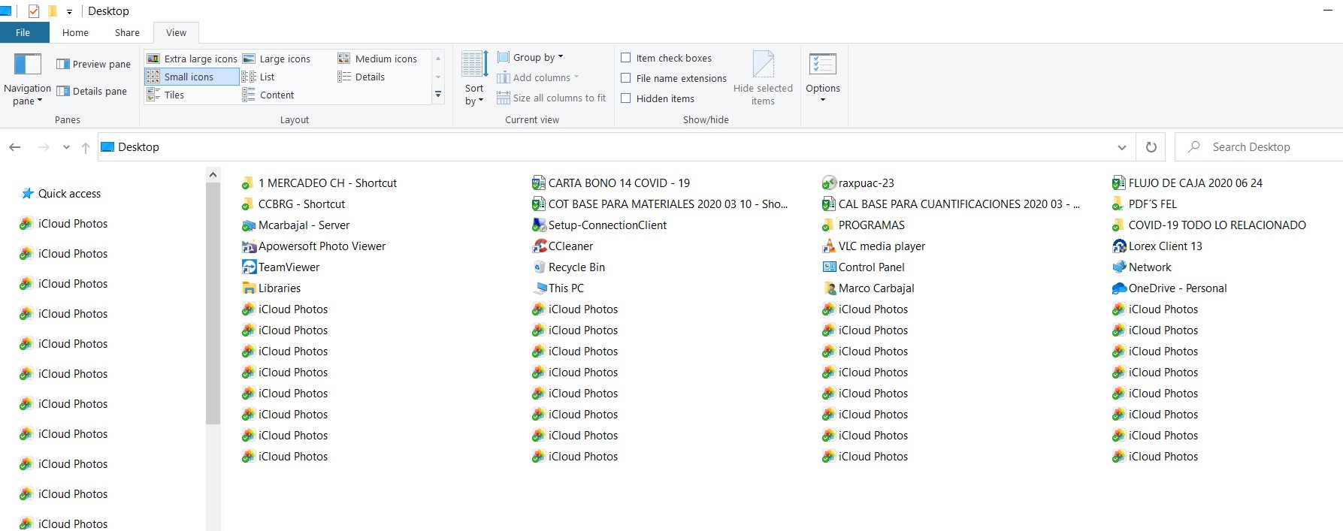This screenshot has width=1343, height=531.
Task: Select the Marco Carbajal user folder
Action: 867,288
